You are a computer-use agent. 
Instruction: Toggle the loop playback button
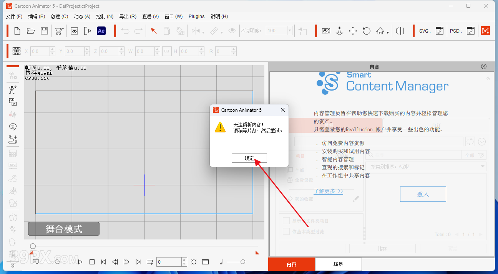tap(149, 262)
